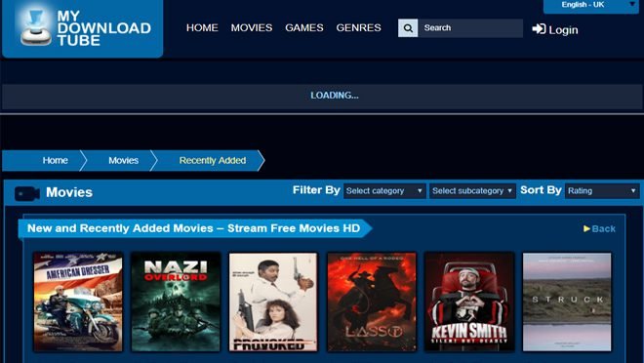This screenshot has width=644, height=363.
Task: Click the Home breadcrumb link
Action: [55, 161]
